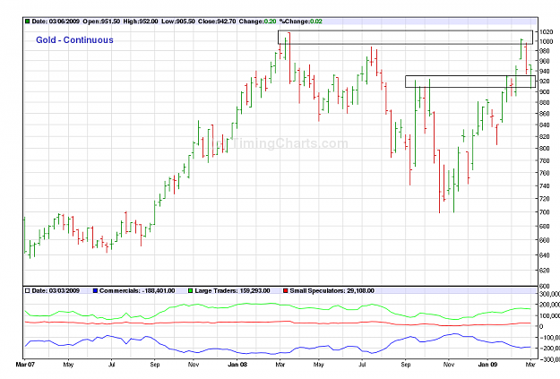
Task: Click the 'Small Speculators: 29,108.00' legend text
Action: click(x=332, y=291)
